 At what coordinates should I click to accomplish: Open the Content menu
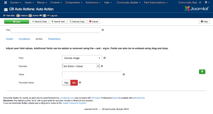56,3
